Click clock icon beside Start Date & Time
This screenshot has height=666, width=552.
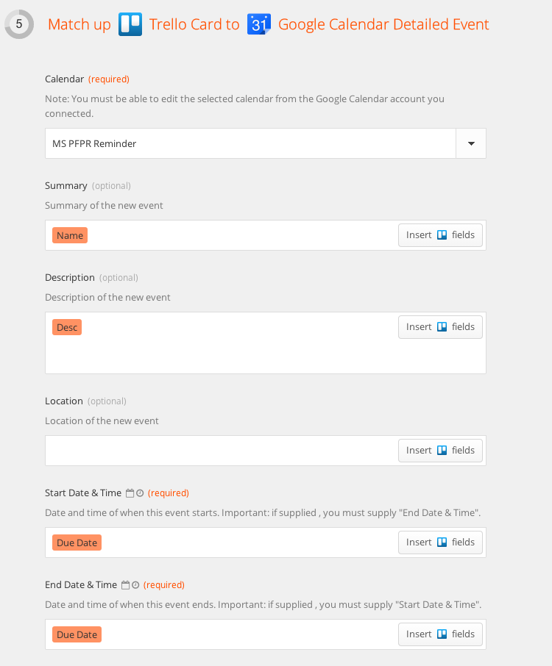click(140, 493)
